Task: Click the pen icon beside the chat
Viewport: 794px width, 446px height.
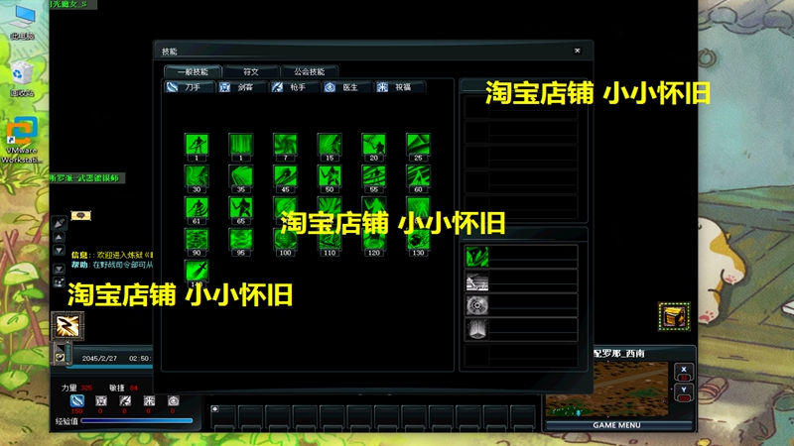Action: pos(59,222)
